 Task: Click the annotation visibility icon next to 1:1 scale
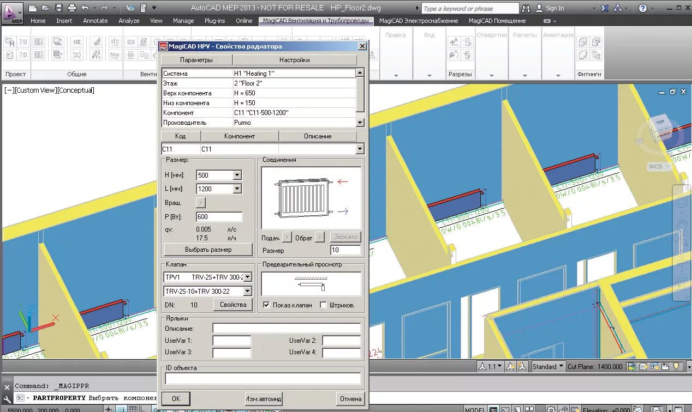coord(510,367)
